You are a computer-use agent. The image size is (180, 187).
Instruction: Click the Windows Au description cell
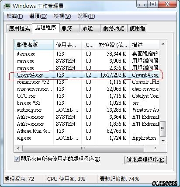coord(145,110)
